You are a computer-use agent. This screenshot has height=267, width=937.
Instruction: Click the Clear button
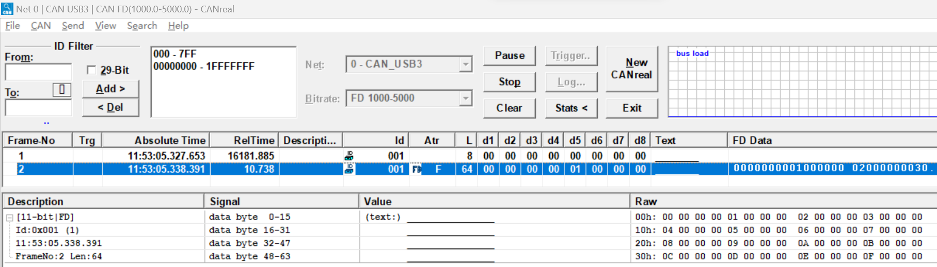509,108
